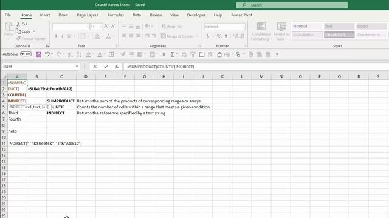The height and width of the screenshot is (218, 389).
Task: Open the Developer tab
Action: click(x=196, y=15)
